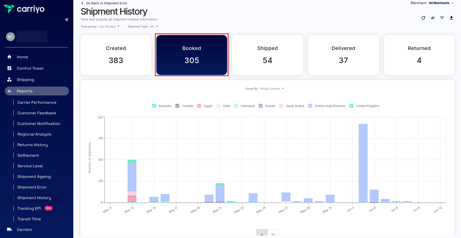Go back to Shipment Error
The image size is (461, 238).
click(106, 3)
